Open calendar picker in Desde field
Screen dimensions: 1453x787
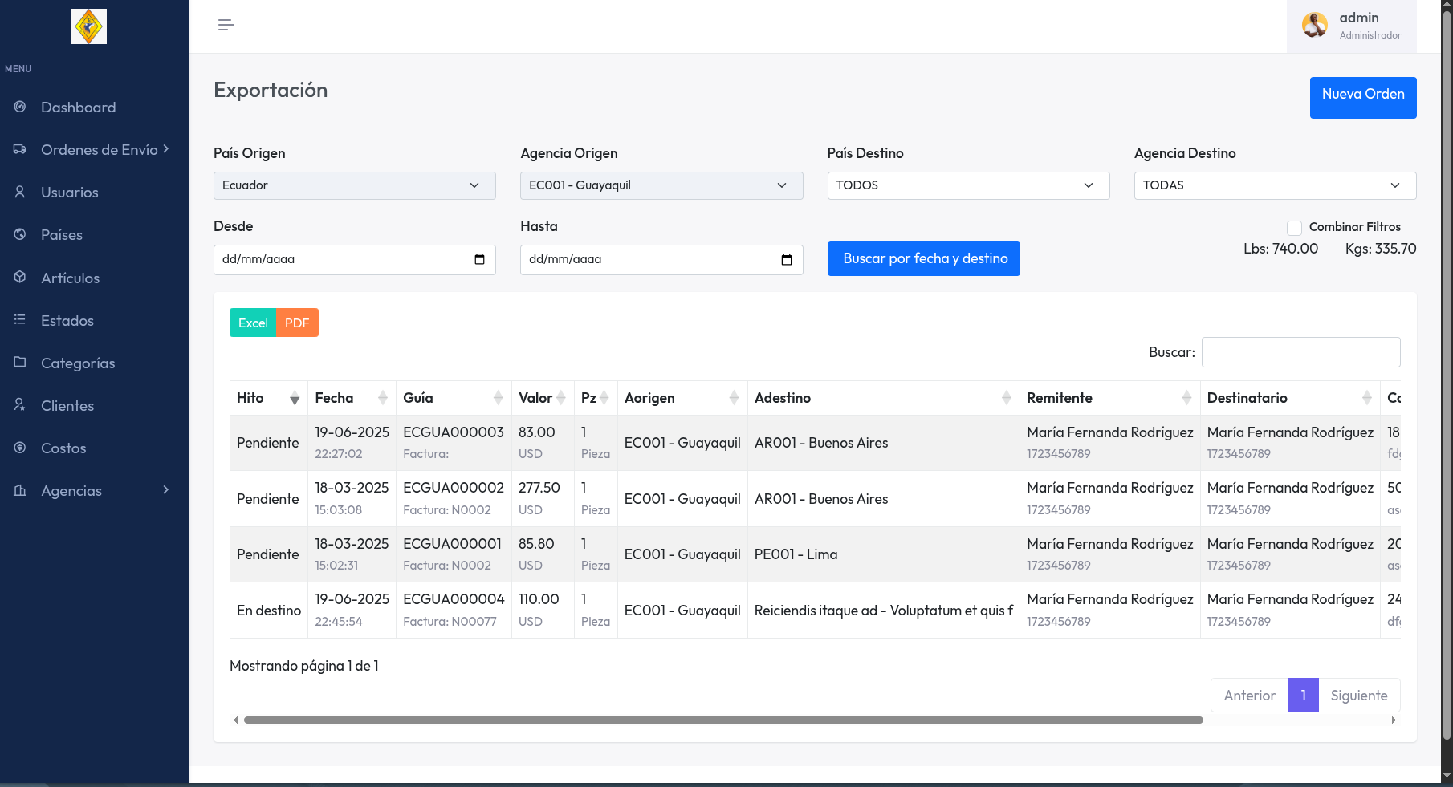(x=479, y=259)
